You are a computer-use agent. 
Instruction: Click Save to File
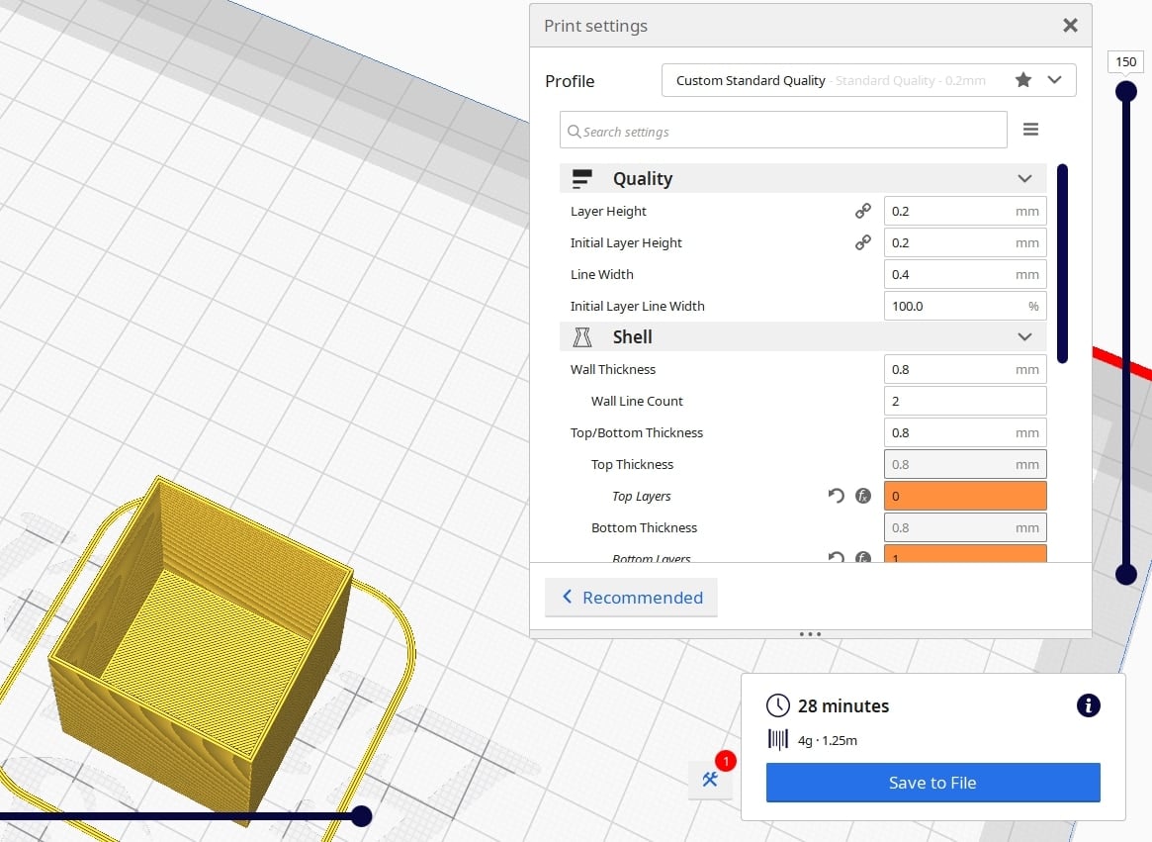pyautogui.click(x=933, y=783)
